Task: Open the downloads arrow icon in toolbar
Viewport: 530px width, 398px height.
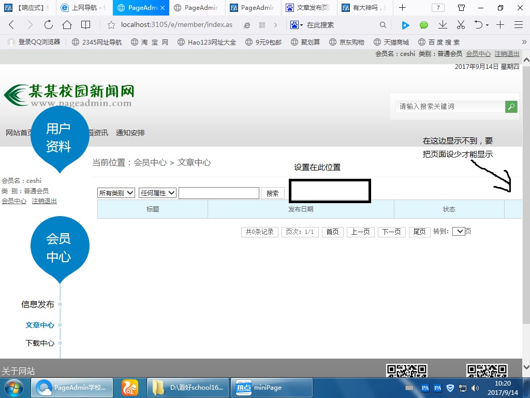Action: (x=443, y=25)
